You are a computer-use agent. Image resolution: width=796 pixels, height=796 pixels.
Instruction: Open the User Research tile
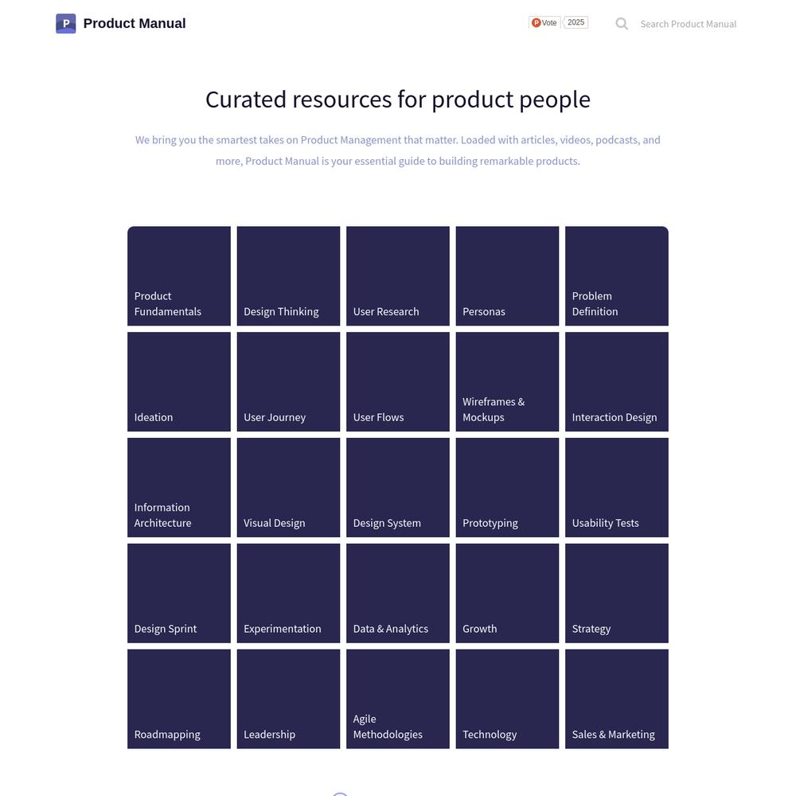(398, 275)
